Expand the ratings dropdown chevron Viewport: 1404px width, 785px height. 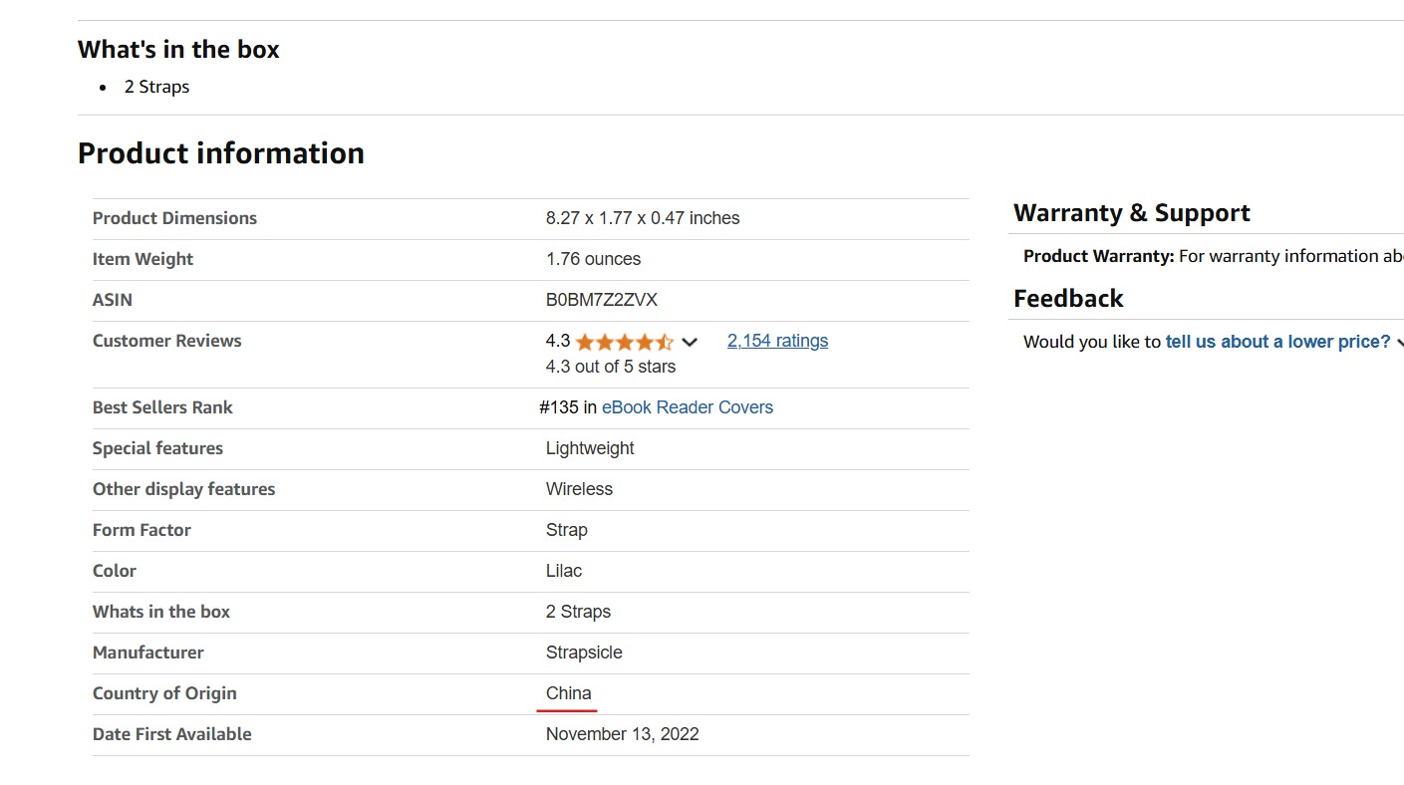(x=690, y=342)
